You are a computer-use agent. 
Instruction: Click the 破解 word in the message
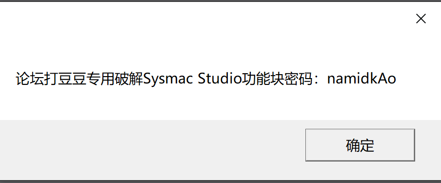point(129,79)
